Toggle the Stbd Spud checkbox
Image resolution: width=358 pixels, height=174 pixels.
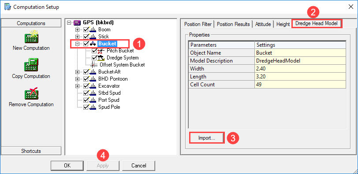(x=86, y=93)
